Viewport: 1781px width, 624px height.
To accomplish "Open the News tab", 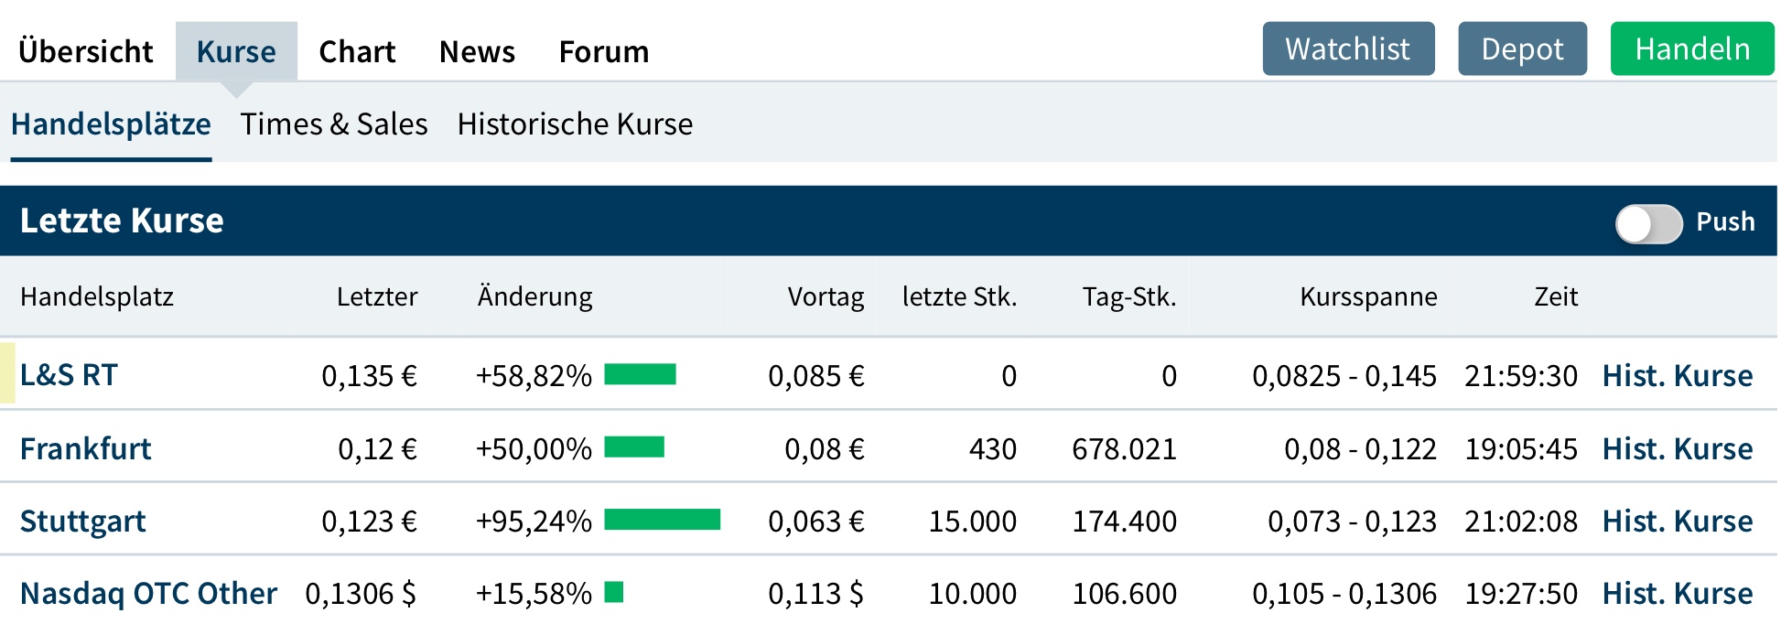I will (477, 51).
